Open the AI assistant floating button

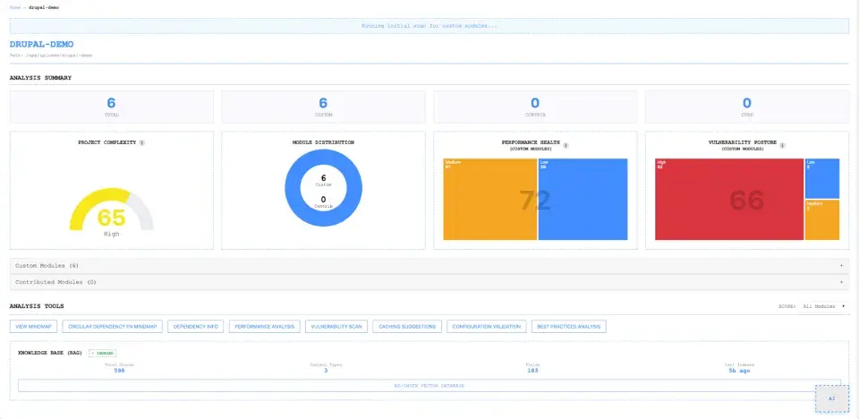coord(831,398)
